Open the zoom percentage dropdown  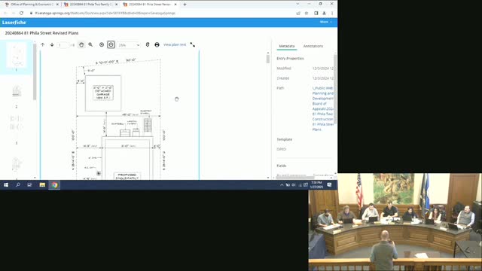point(129,45)
